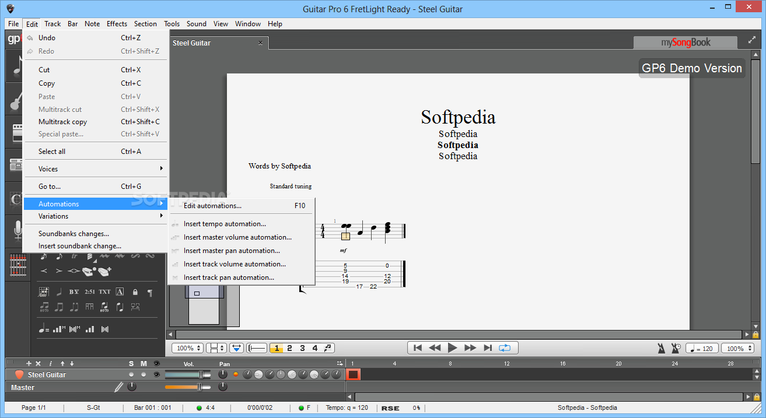Click the fretboard diagram icon in left sidebar
This screenshot has height=418, width=766.
(18, 266)
